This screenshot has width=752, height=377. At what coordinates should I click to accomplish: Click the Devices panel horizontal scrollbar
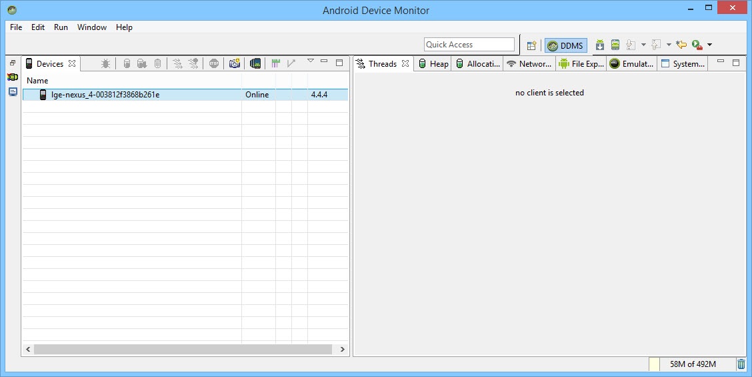point(183,349)
